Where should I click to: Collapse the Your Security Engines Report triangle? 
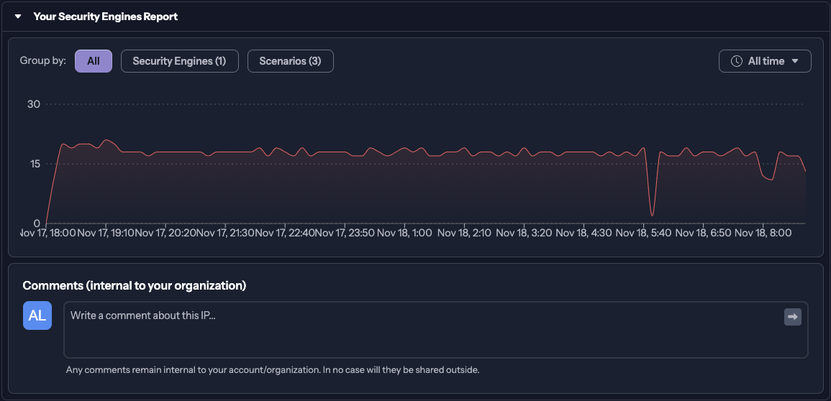19,17
